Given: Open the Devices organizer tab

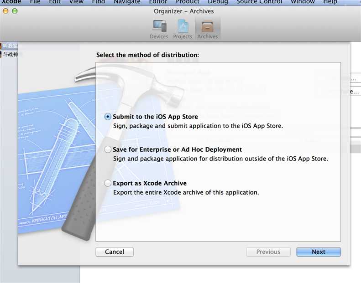Looking at the screenshot, I should point(159,30).
